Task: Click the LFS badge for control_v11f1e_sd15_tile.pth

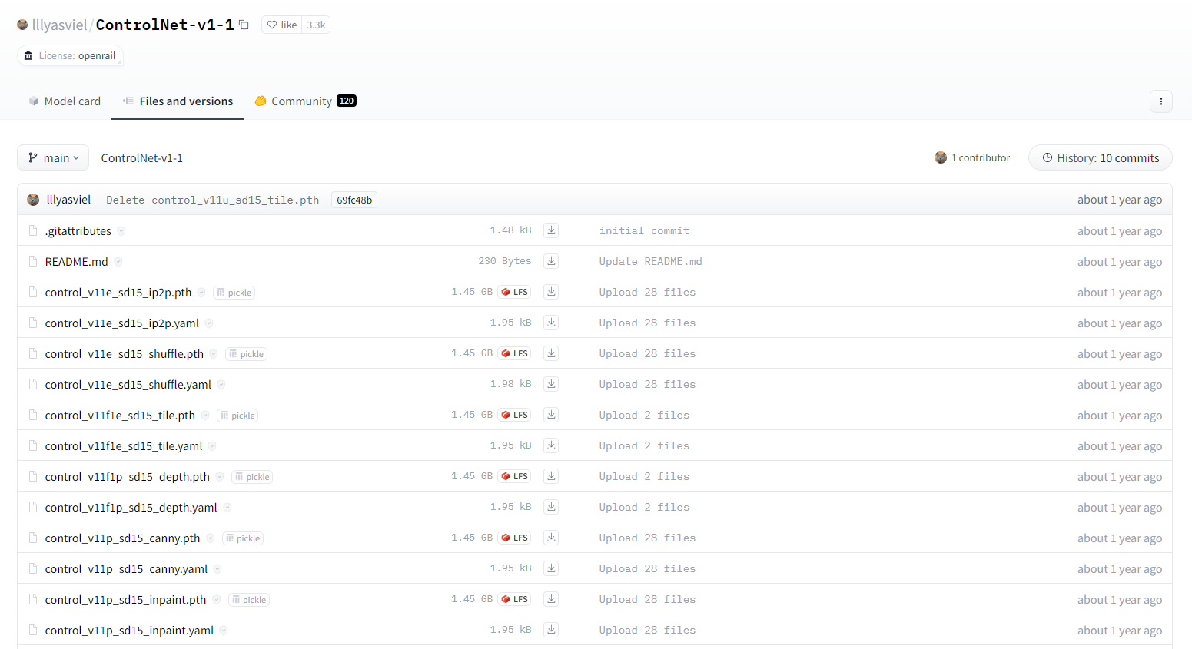Action: (x=515, y=415)
